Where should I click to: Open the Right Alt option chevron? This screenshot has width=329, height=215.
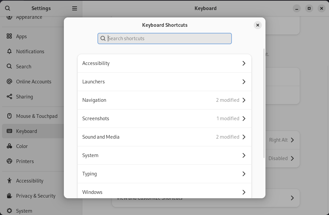[292, 140]
